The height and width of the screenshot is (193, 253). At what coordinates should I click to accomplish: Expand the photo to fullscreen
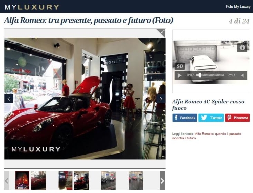click(x=162, y=32)
